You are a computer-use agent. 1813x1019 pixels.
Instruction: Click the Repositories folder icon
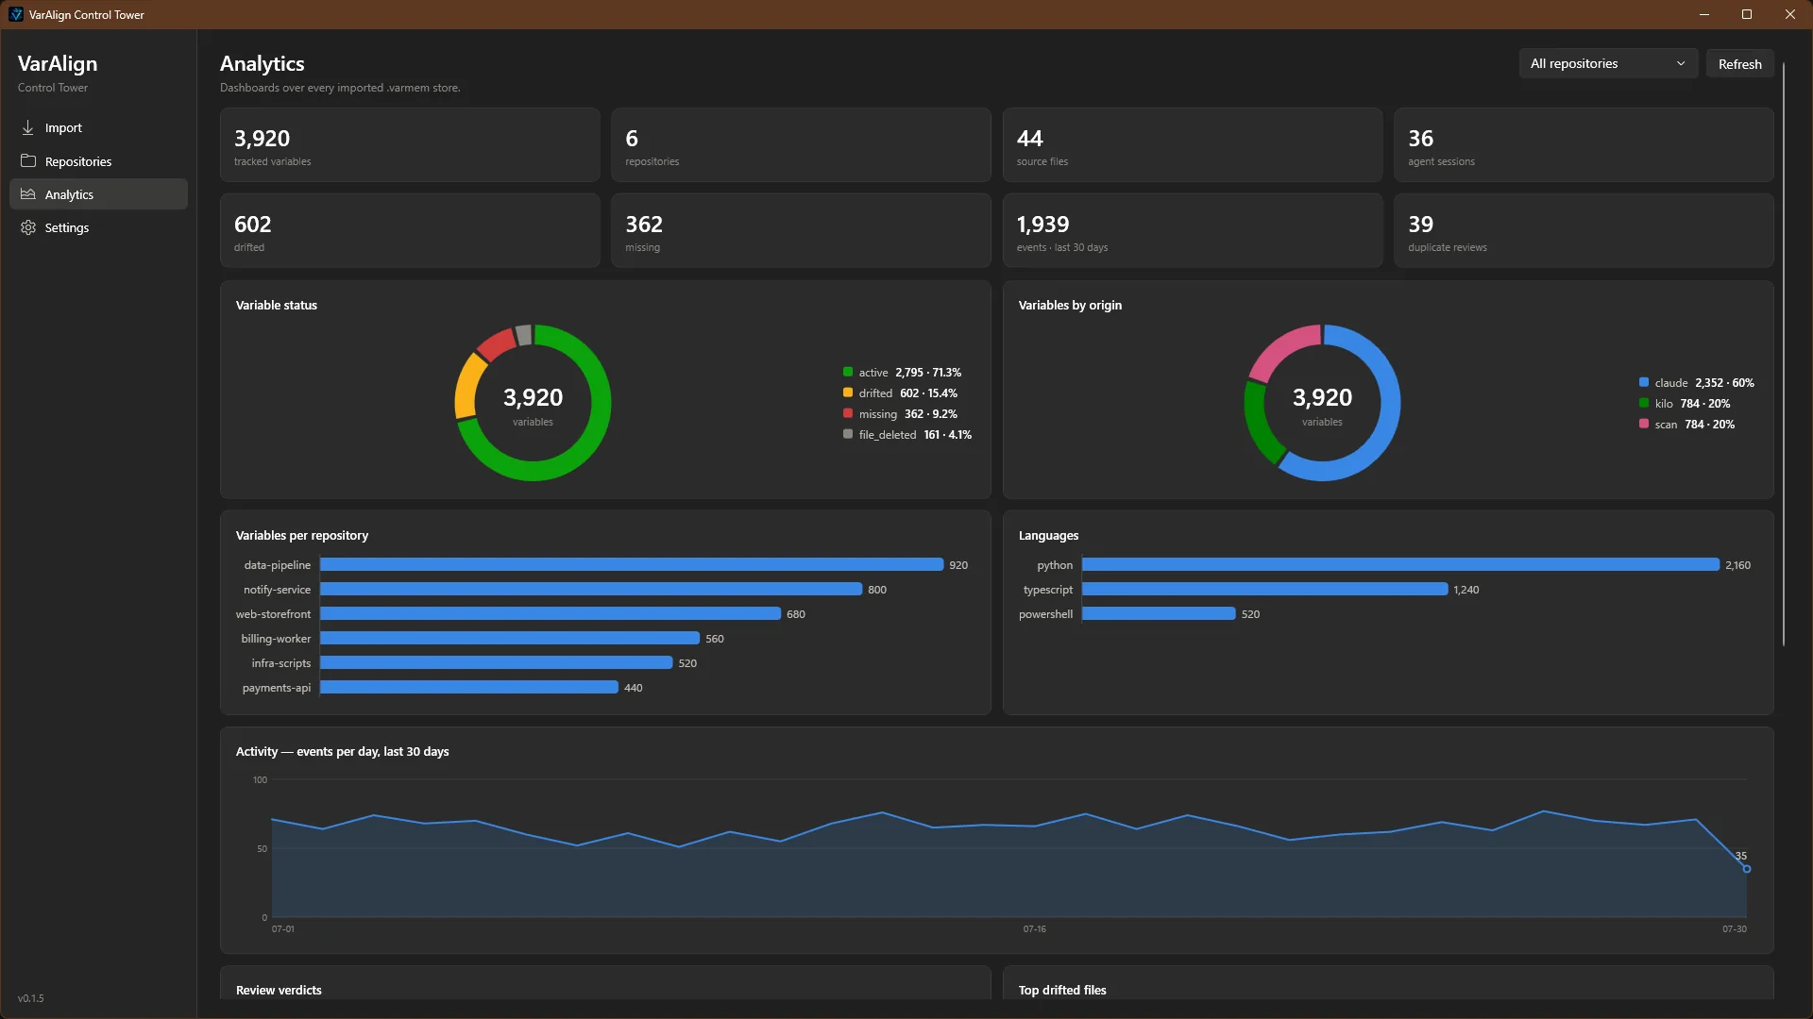[28, 161]
